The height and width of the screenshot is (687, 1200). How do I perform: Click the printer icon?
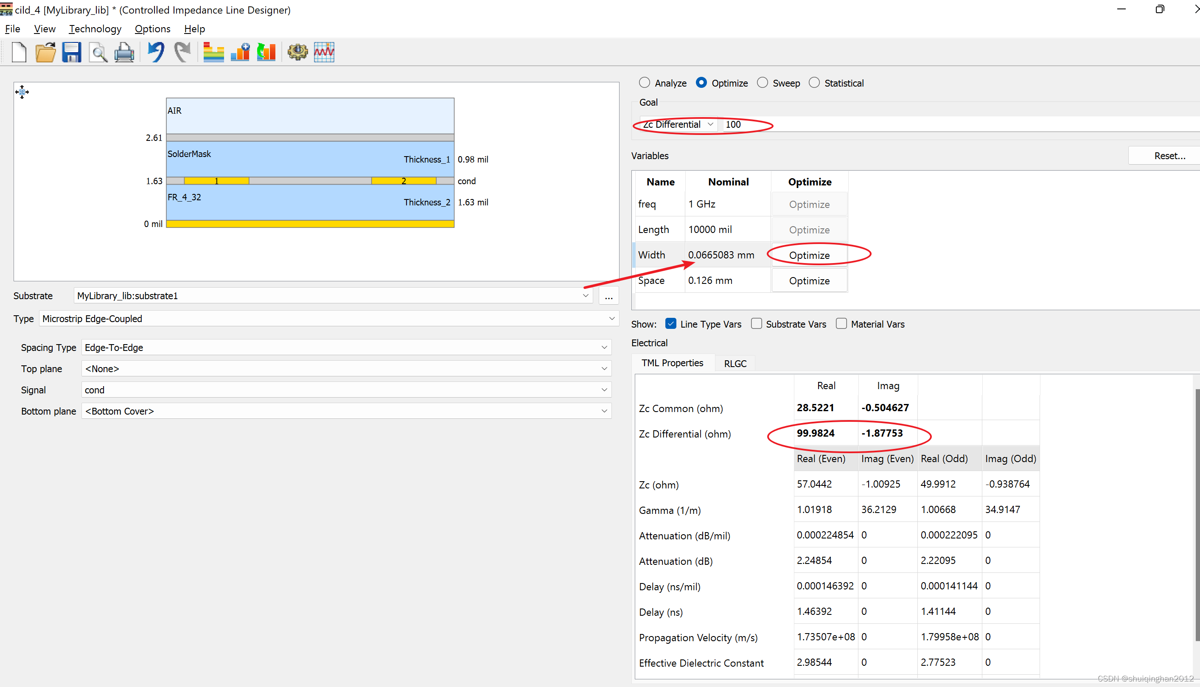[124, 52]
